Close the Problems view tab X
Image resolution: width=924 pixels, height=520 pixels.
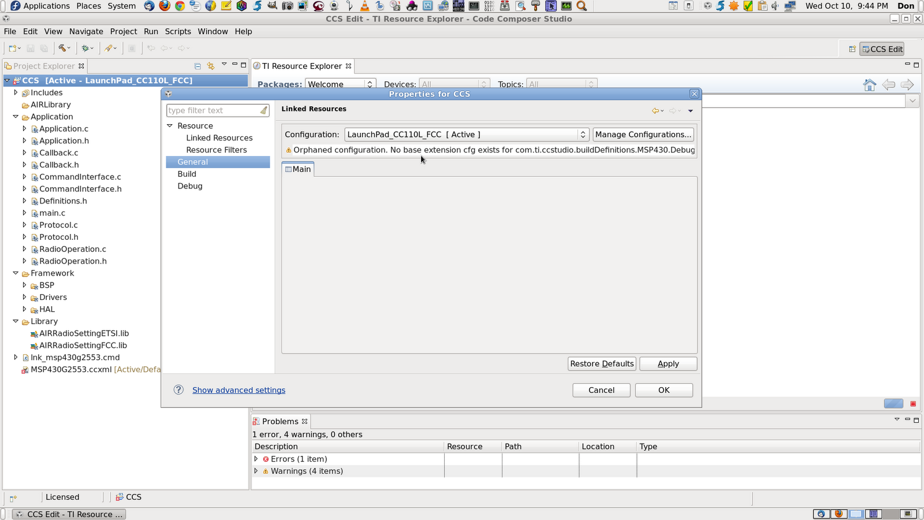coord(305,421)
